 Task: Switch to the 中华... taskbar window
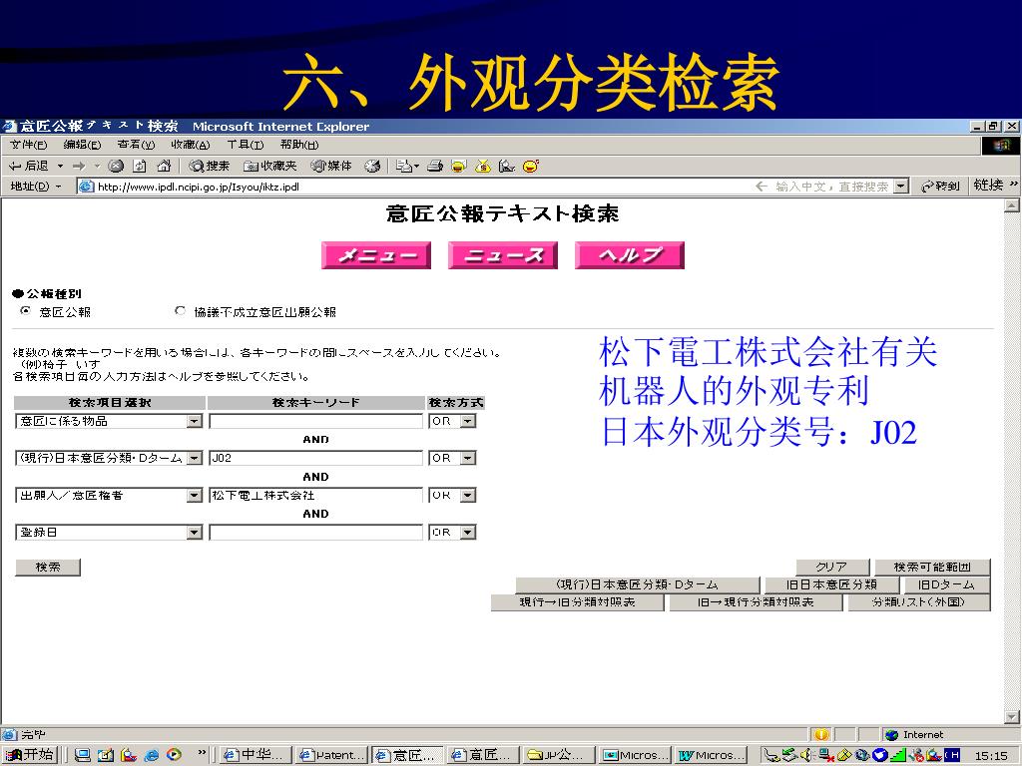[x=255, y=755]
